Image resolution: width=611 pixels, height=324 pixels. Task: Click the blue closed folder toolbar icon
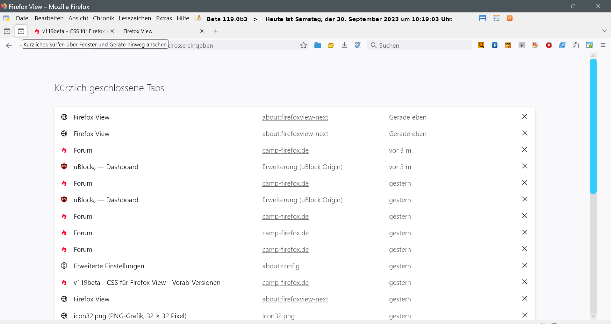[x=318, y=45]
